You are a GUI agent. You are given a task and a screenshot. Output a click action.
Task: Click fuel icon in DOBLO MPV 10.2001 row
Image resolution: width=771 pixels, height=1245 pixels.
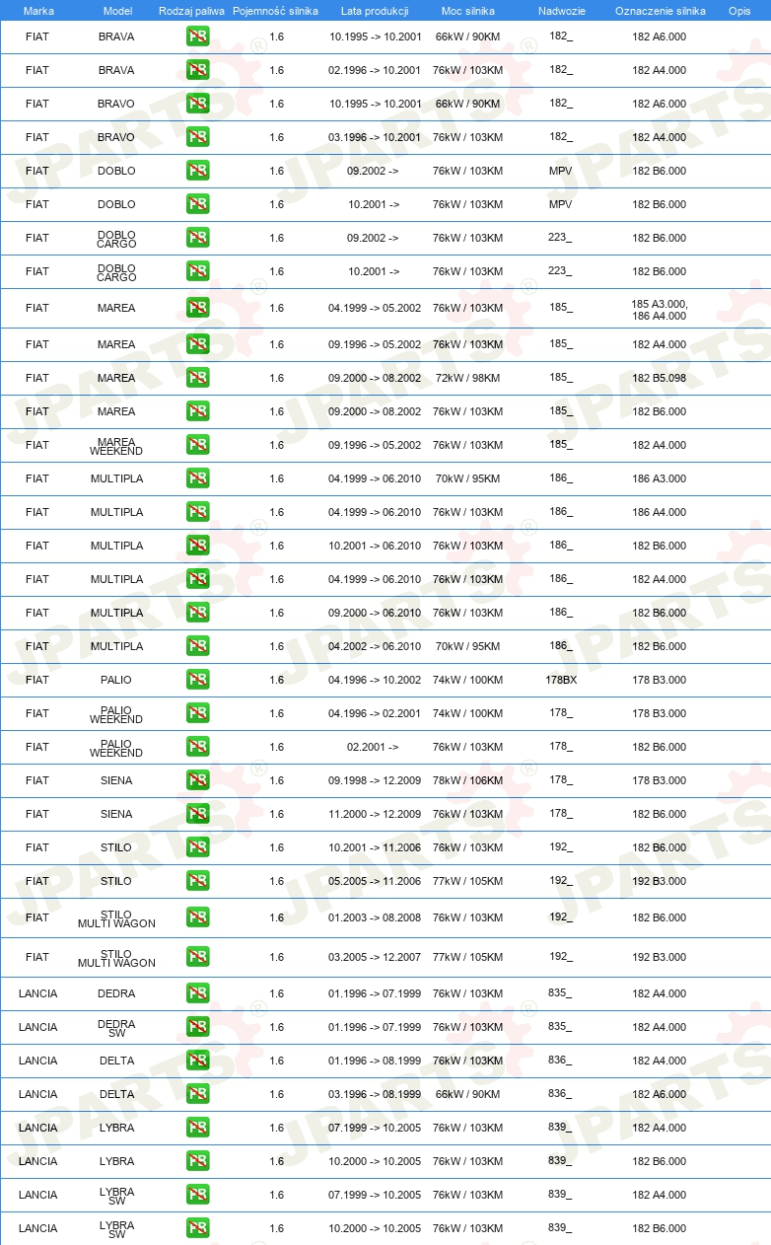coord(197,204)
